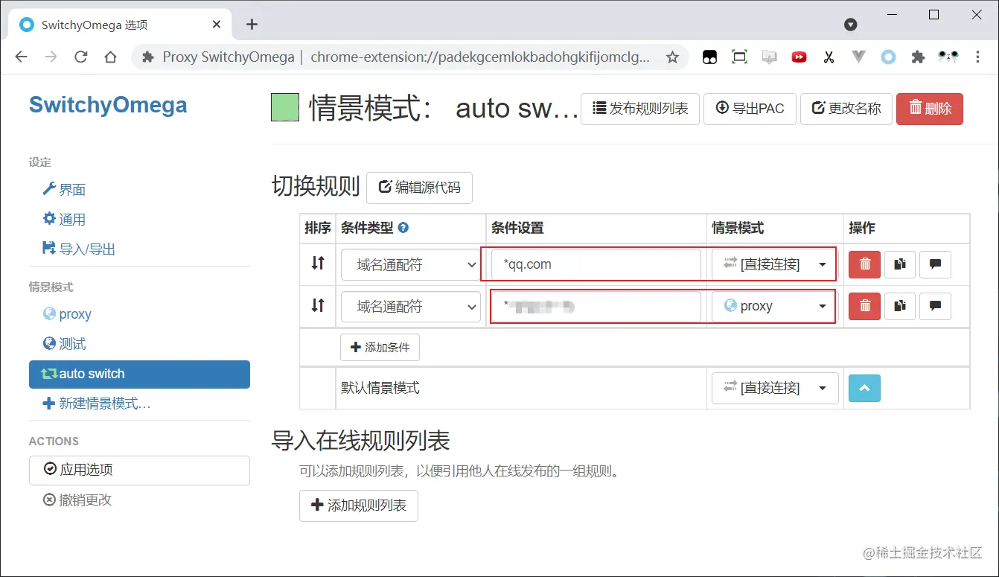Open the 界面 settings section
The image size is (999, 577).
coord(64,190)
